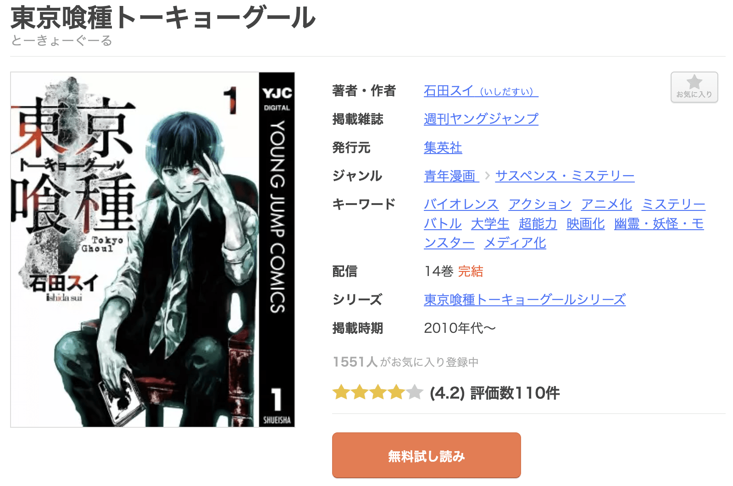Click keyword バトル
Image resolution: width=733 pixels, height=486 pixels.
click(x=443, y=223)
